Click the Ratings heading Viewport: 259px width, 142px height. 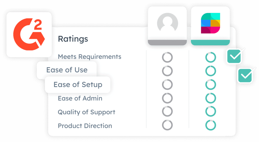(x=73, y=39)
